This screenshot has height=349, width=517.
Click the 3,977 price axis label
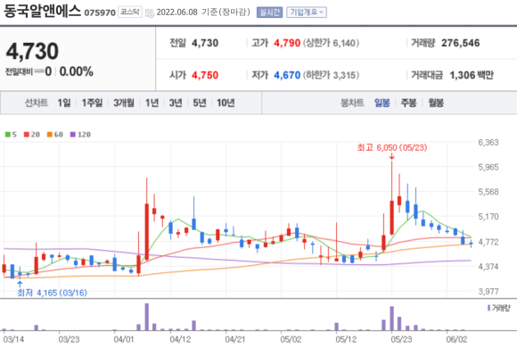click(x=488, y=291)
